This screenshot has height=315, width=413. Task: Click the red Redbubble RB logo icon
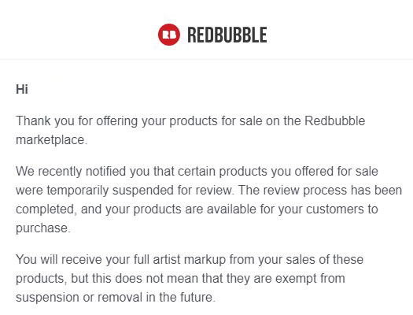(169, 35)
